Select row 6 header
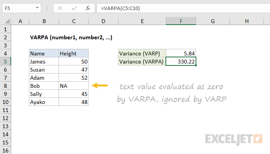Viewport: 270px width, 154px height. tap(5, 70)
